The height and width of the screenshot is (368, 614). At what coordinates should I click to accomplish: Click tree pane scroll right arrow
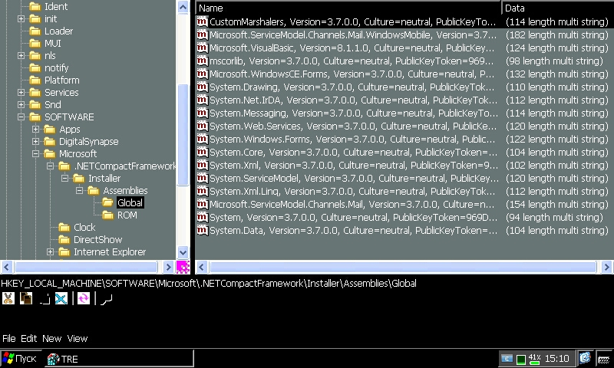pyautogui.click(x=168, y=267)
